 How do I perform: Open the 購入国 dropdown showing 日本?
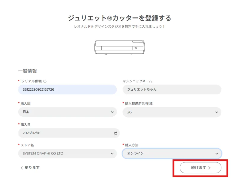(67, 112)
